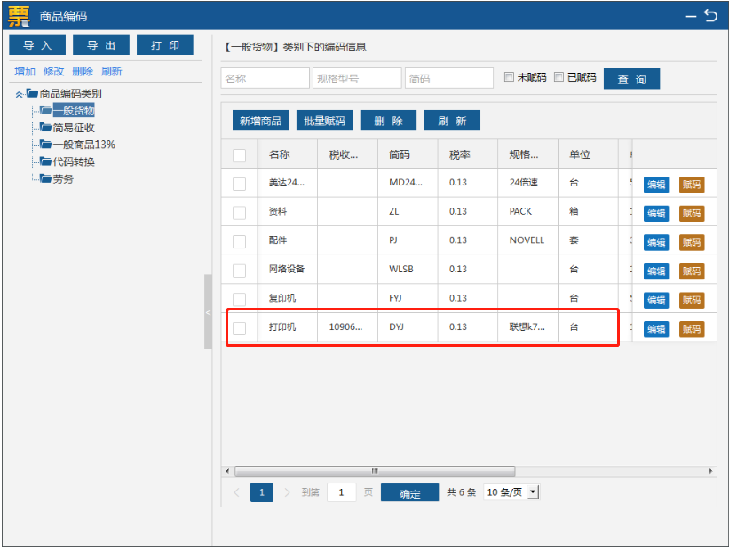Click the 导入 import button
The height and width of the screenshot is (550, 729).
click(x=37, y=45)
